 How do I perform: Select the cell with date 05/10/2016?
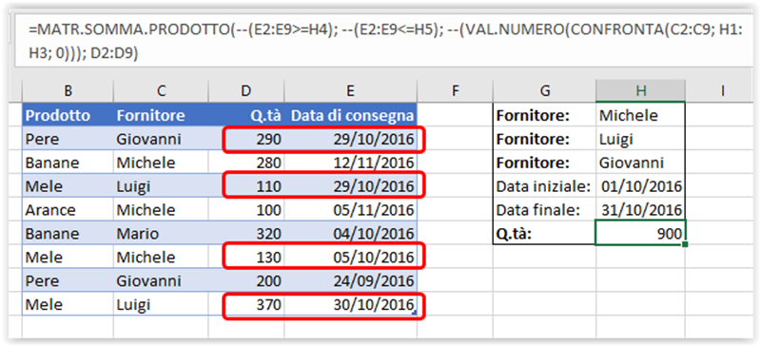tap(350, 258)
